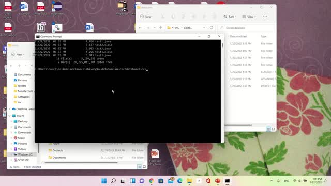
Task: Expand OneDrive - Personal node
Action: pyautogui.click(x=9, y=109)
